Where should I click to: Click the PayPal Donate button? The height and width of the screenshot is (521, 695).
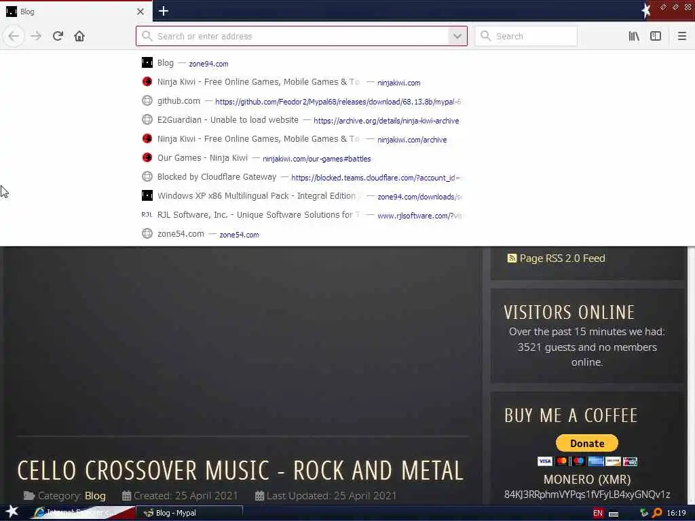click(x=587, y=443)
